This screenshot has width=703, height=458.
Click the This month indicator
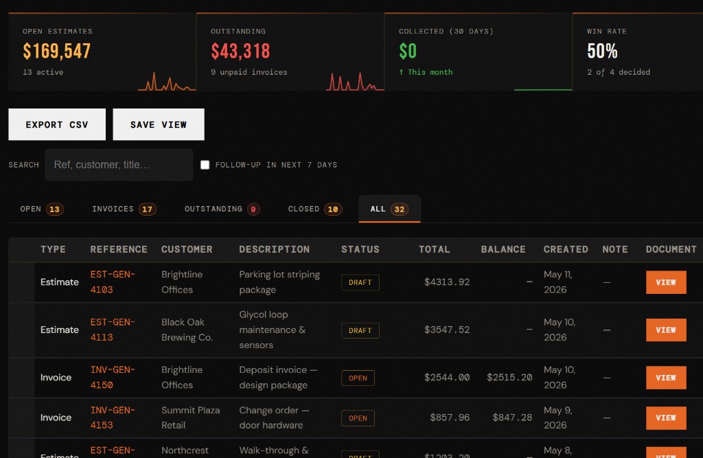[426, 72]
